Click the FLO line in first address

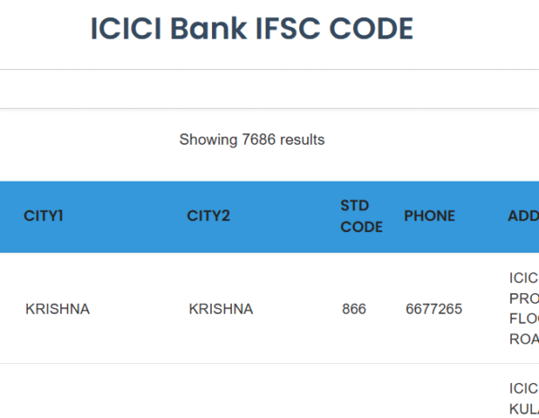[x=524, y=318]
